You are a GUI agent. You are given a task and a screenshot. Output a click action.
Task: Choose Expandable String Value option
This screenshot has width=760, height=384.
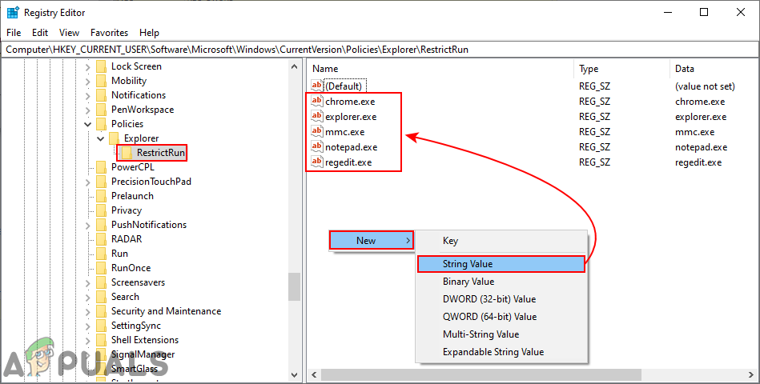point(501,352)
